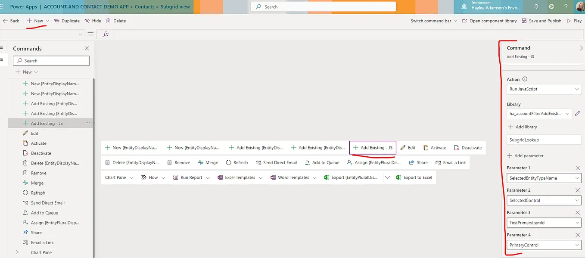Click Email a Link on canvas ribbon
The image size is (585, 258).
tap(451, 163)
